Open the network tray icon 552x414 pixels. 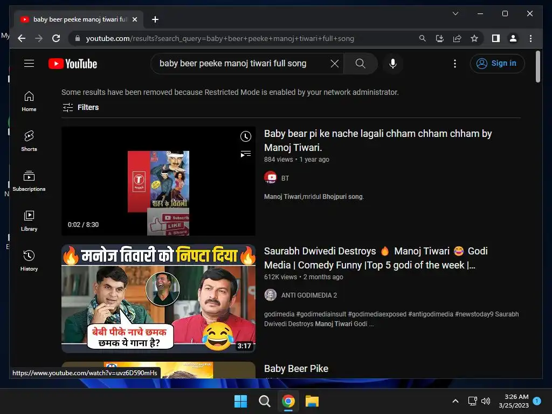472,401
